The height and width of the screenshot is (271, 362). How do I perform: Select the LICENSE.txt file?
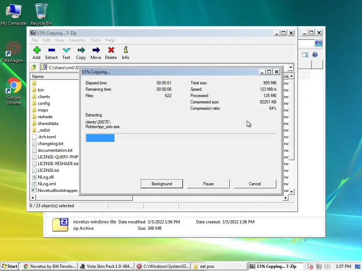pos(48,170)
